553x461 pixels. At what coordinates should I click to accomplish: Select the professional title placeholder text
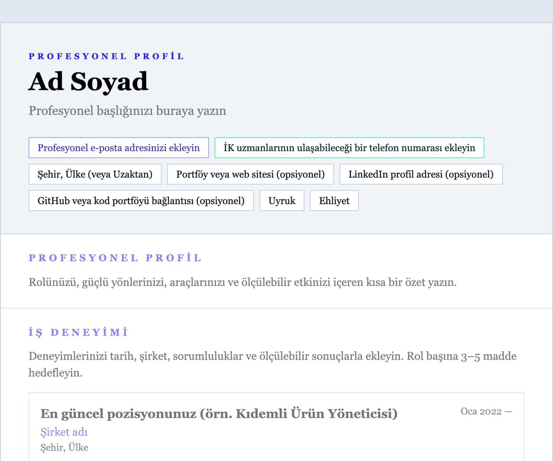pos(128,111)
